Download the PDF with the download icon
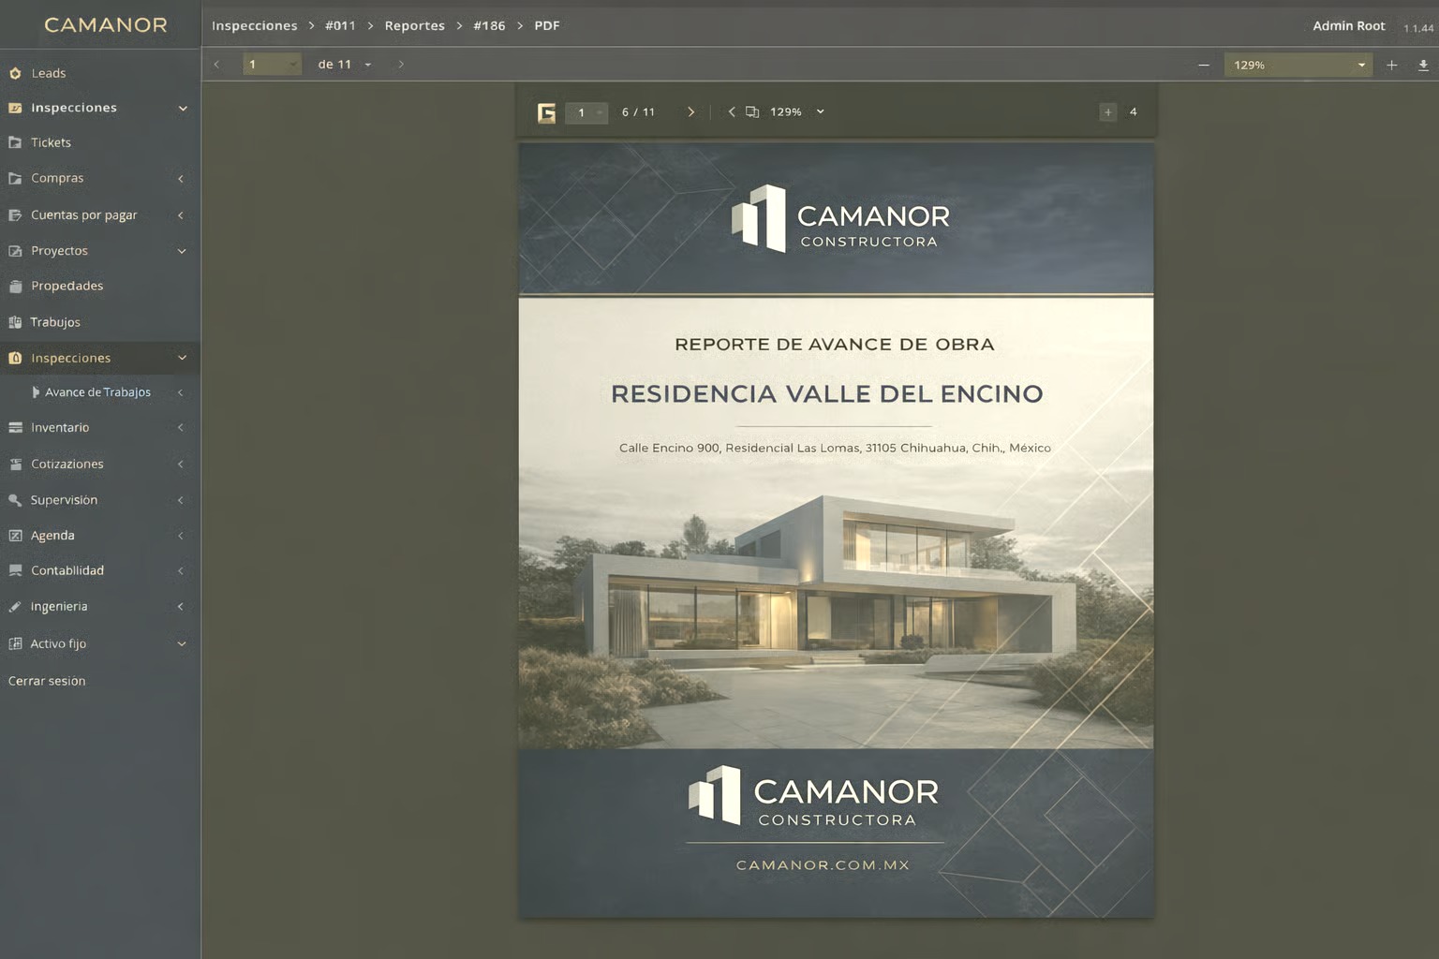 [x=1423, y=65]
